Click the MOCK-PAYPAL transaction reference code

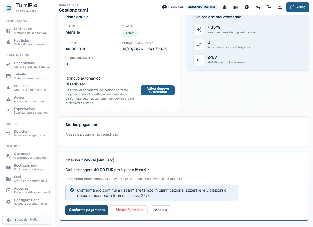click(x=142, y=179)
